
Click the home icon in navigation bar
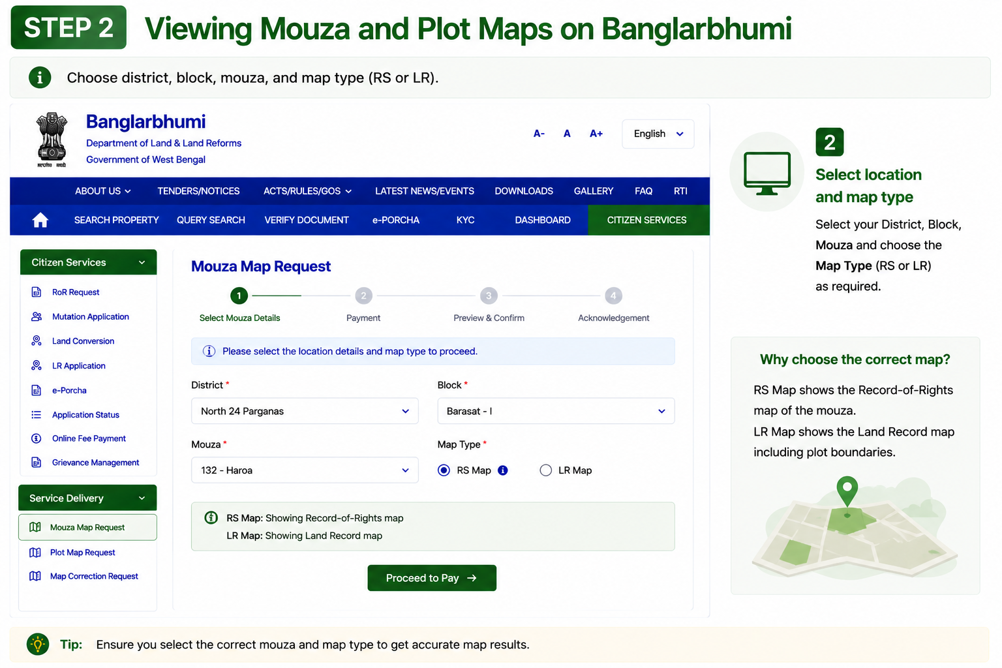(x=40, y=220)
